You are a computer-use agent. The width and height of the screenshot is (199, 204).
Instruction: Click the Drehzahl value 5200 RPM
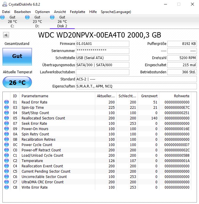[x=182, y=58]
